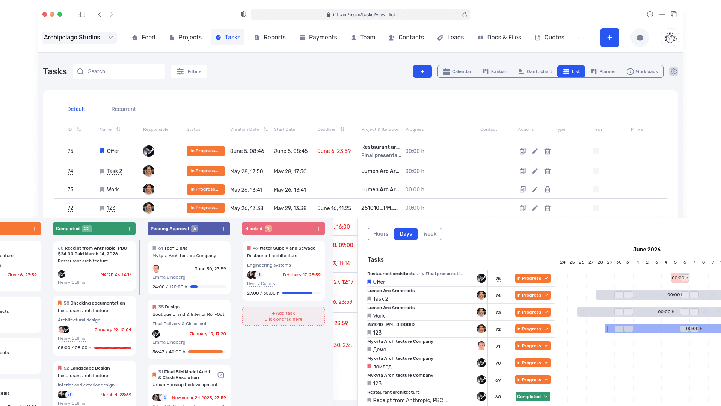Open browser downloads icon
Viewport: 721px width, 406px height.
tap(650, 14)
